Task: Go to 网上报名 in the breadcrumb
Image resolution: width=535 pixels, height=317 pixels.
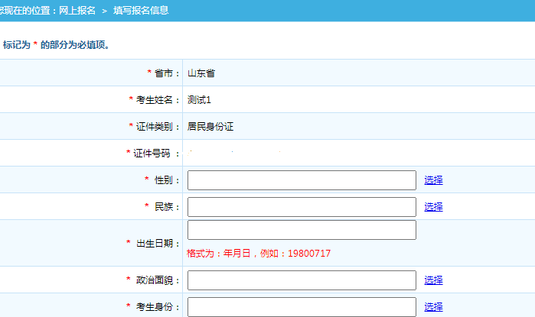Action: click(77, 11)
